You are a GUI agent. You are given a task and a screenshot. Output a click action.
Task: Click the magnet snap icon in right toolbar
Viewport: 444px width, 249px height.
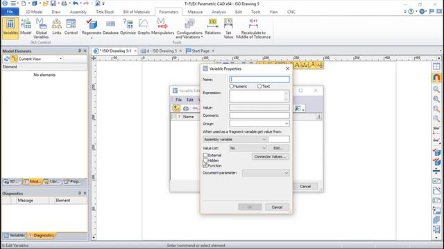point(436,77)
